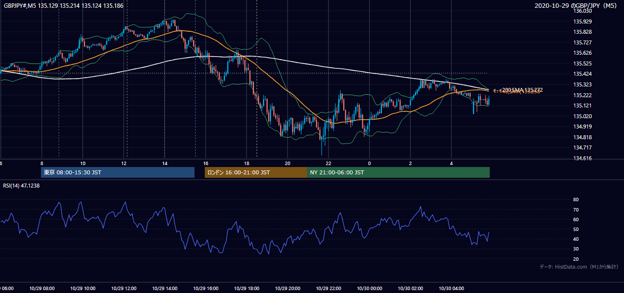Image resolution: width=624 pixels, height=293 pixels.
Task: Click hour label 12 under the price chart
Action: click(x=124, y=163)
